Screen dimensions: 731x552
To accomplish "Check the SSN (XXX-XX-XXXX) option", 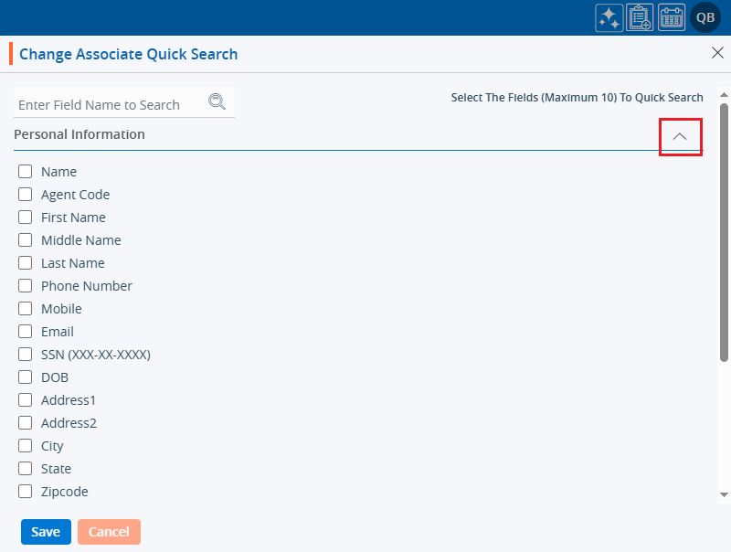I will tap(26, 355).
